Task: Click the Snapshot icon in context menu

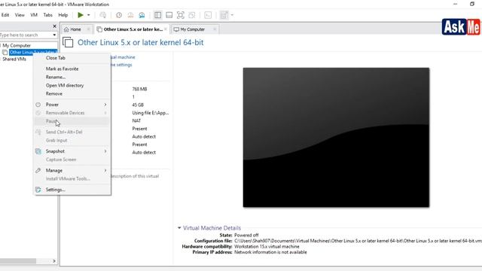Action: pyautogui.click(x=38, y=151)
